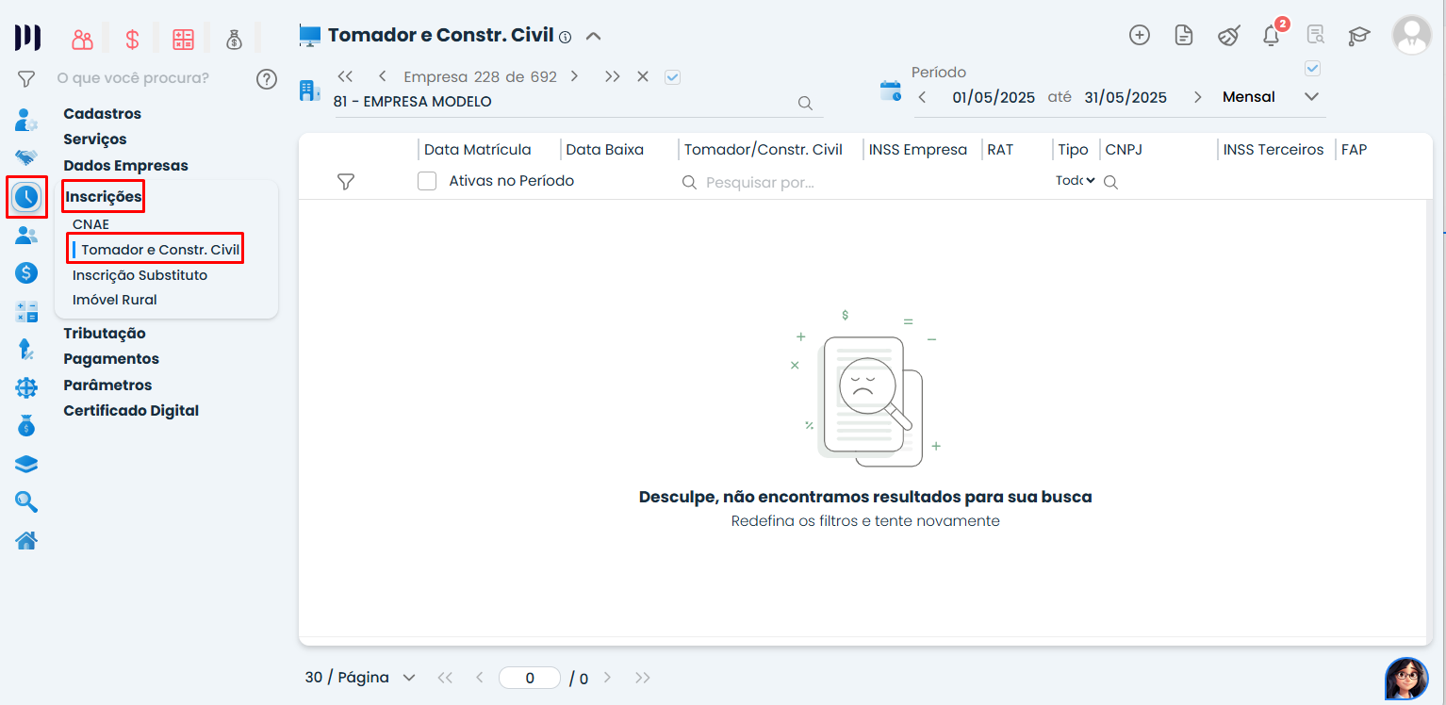This screenshot has height=705, width=1446.
Task: Toggle the checkbox above the period selector
Action: [x=1312, y=68]
